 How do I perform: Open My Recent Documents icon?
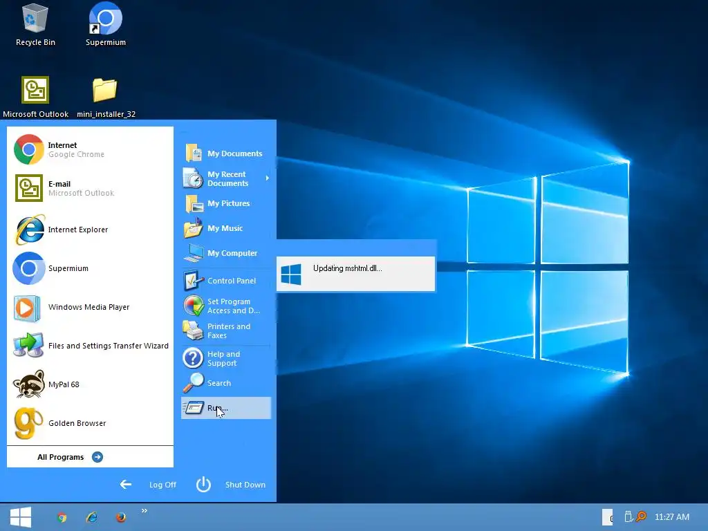[x=194, y=178]
